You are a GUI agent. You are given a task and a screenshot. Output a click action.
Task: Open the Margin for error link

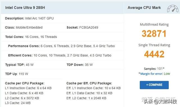point(152,74)
